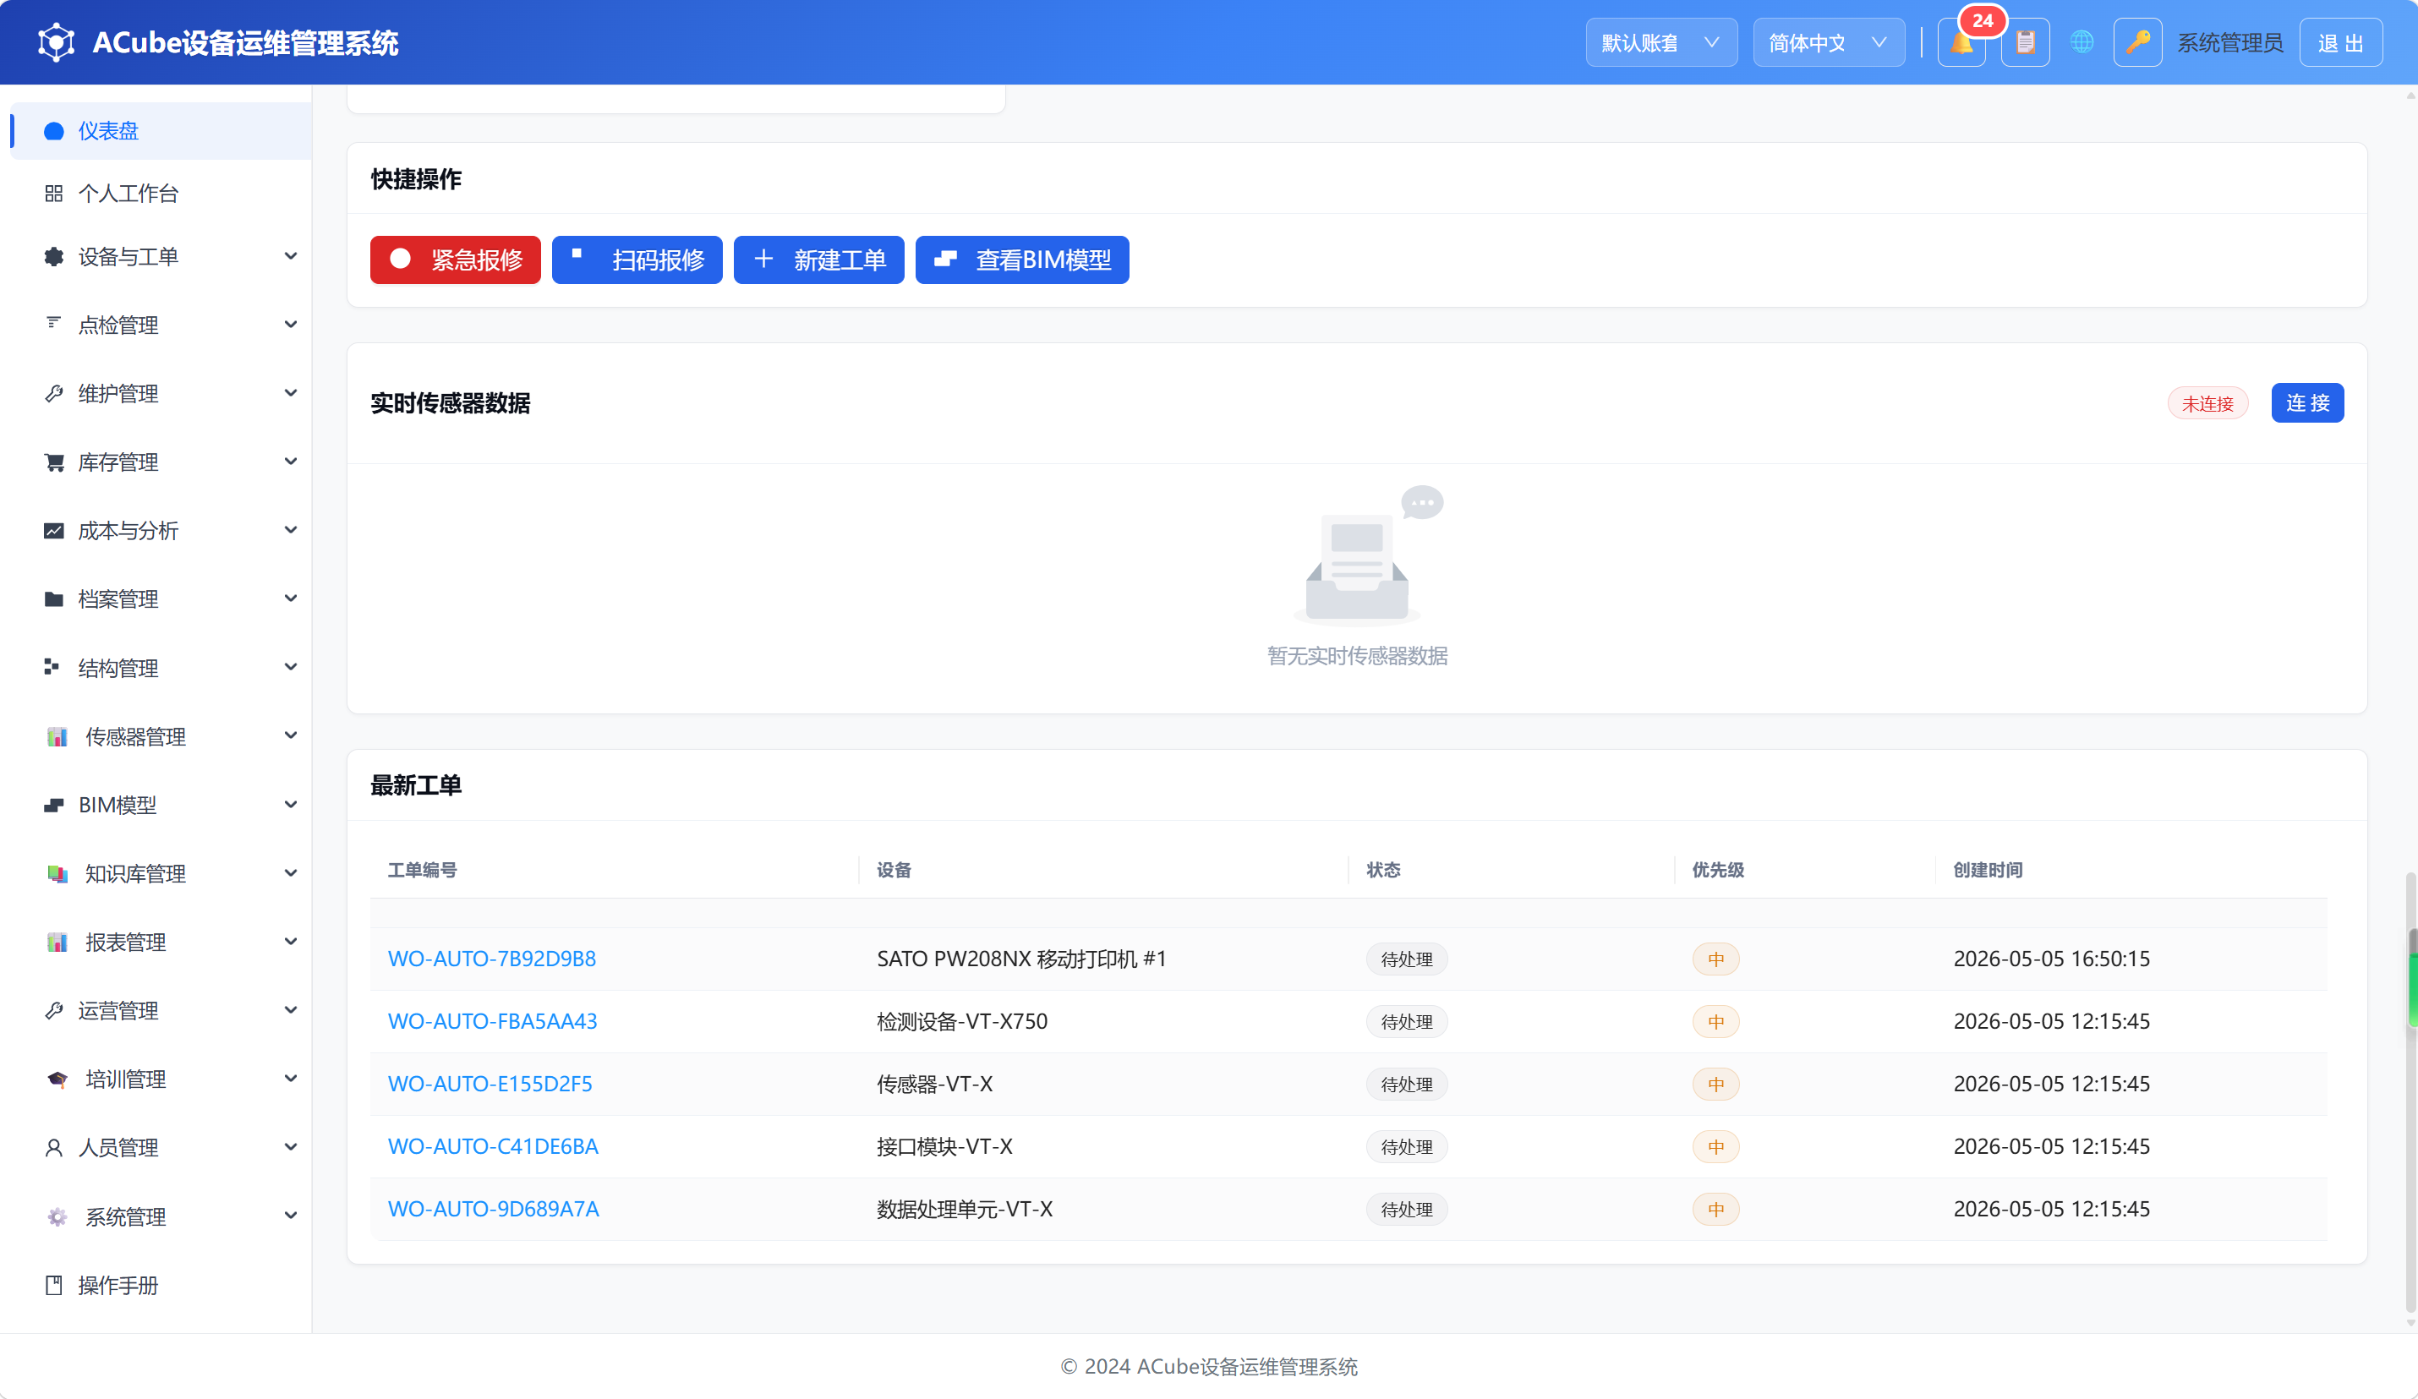Click the person icon beside 人员管理
2418x1399 pixels.
coord(54,1148)
